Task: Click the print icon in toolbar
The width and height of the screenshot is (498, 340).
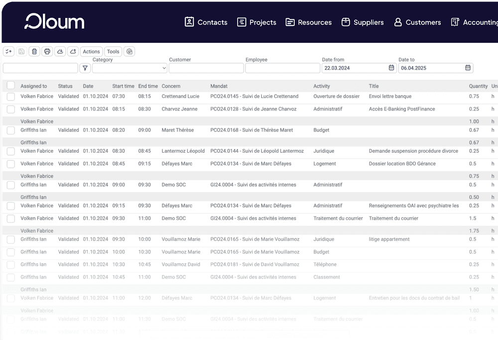Action: 47,51
